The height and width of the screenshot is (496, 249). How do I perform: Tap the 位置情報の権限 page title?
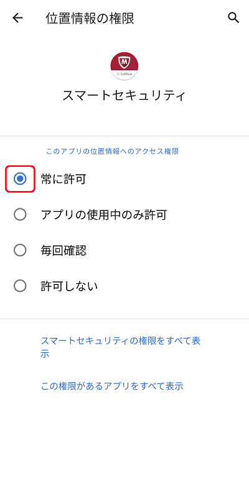click(x=90, y=18)
